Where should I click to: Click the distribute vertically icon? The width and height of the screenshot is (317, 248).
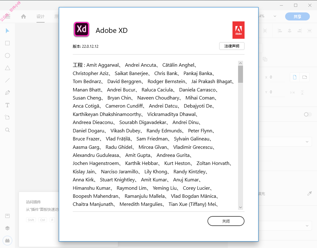[x=309, y=31]
